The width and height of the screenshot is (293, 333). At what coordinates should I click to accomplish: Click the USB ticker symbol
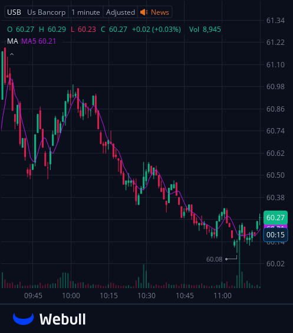point(14,12)
